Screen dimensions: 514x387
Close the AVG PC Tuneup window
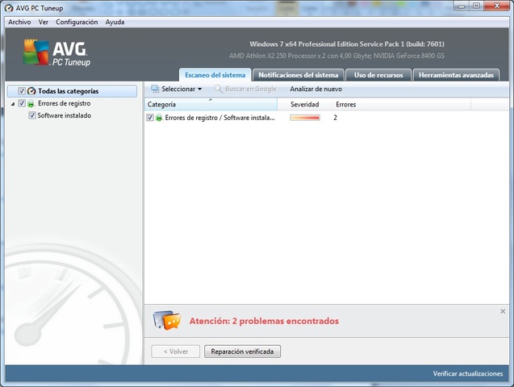496,6
